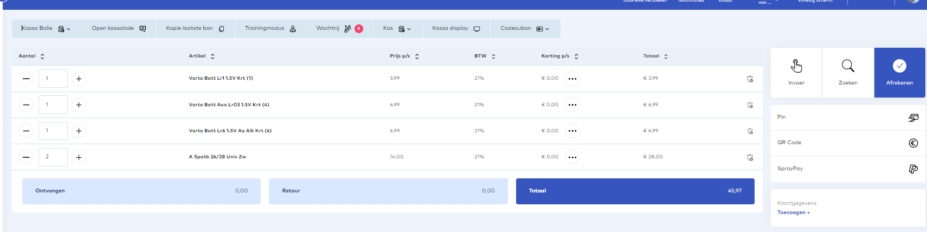Increase quantity of Varta Batt Aaa Lr03
This screenshot has width=927, height=232.
click(x=79, y=105)
